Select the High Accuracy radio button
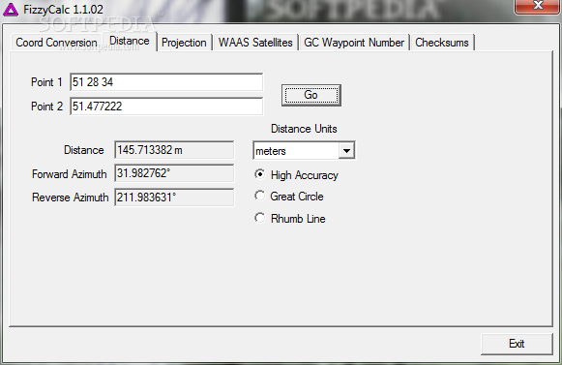Viewport: 562px width, 365px height. 260,174
